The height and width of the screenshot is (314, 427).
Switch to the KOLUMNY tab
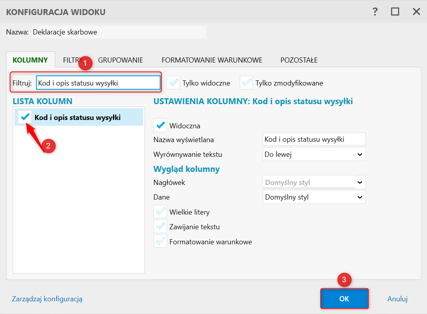(30, 60)
